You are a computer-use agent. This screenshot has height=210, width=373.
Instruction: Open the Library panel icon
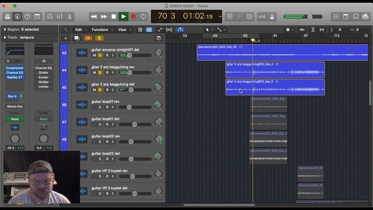[x=8, y=16]
